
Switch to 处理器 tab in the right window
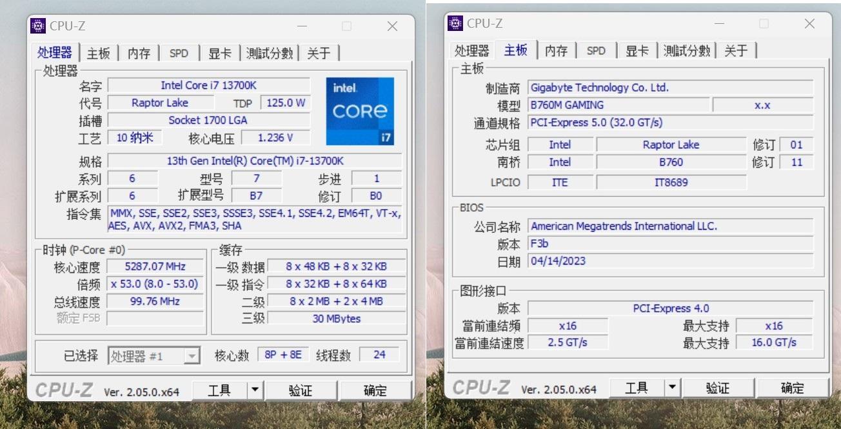[x=472, y=50]
